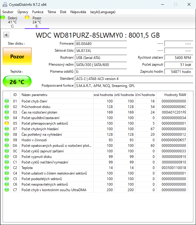The width and height of the screenshot is (196, 225).
Task: Click status dot of attribute 07 Počet chybných hledání
Action: (x=7, y=129)
